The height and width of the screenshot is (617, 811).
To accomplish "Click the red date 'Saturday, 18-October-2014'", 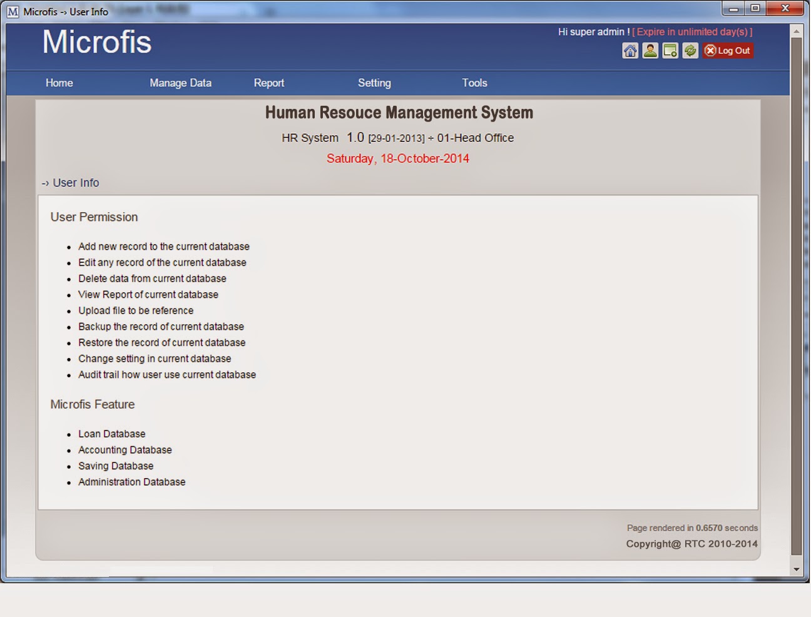I will [x=398, y=158].
